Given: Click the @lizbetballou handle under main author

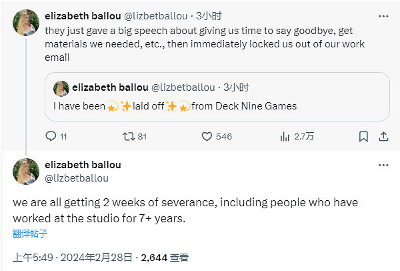Looking at the screenshot, I should (x=76, y=178).
